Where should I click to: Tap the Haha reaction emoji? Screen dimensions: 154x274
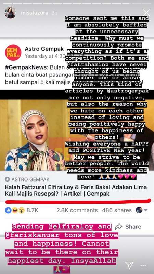15,210
